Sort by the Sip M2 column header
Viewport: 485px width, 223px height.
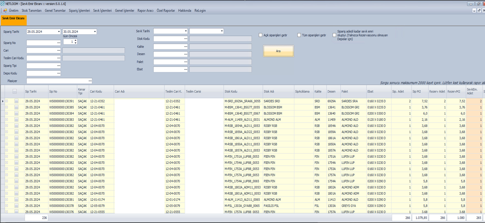(x=420, y=91)
